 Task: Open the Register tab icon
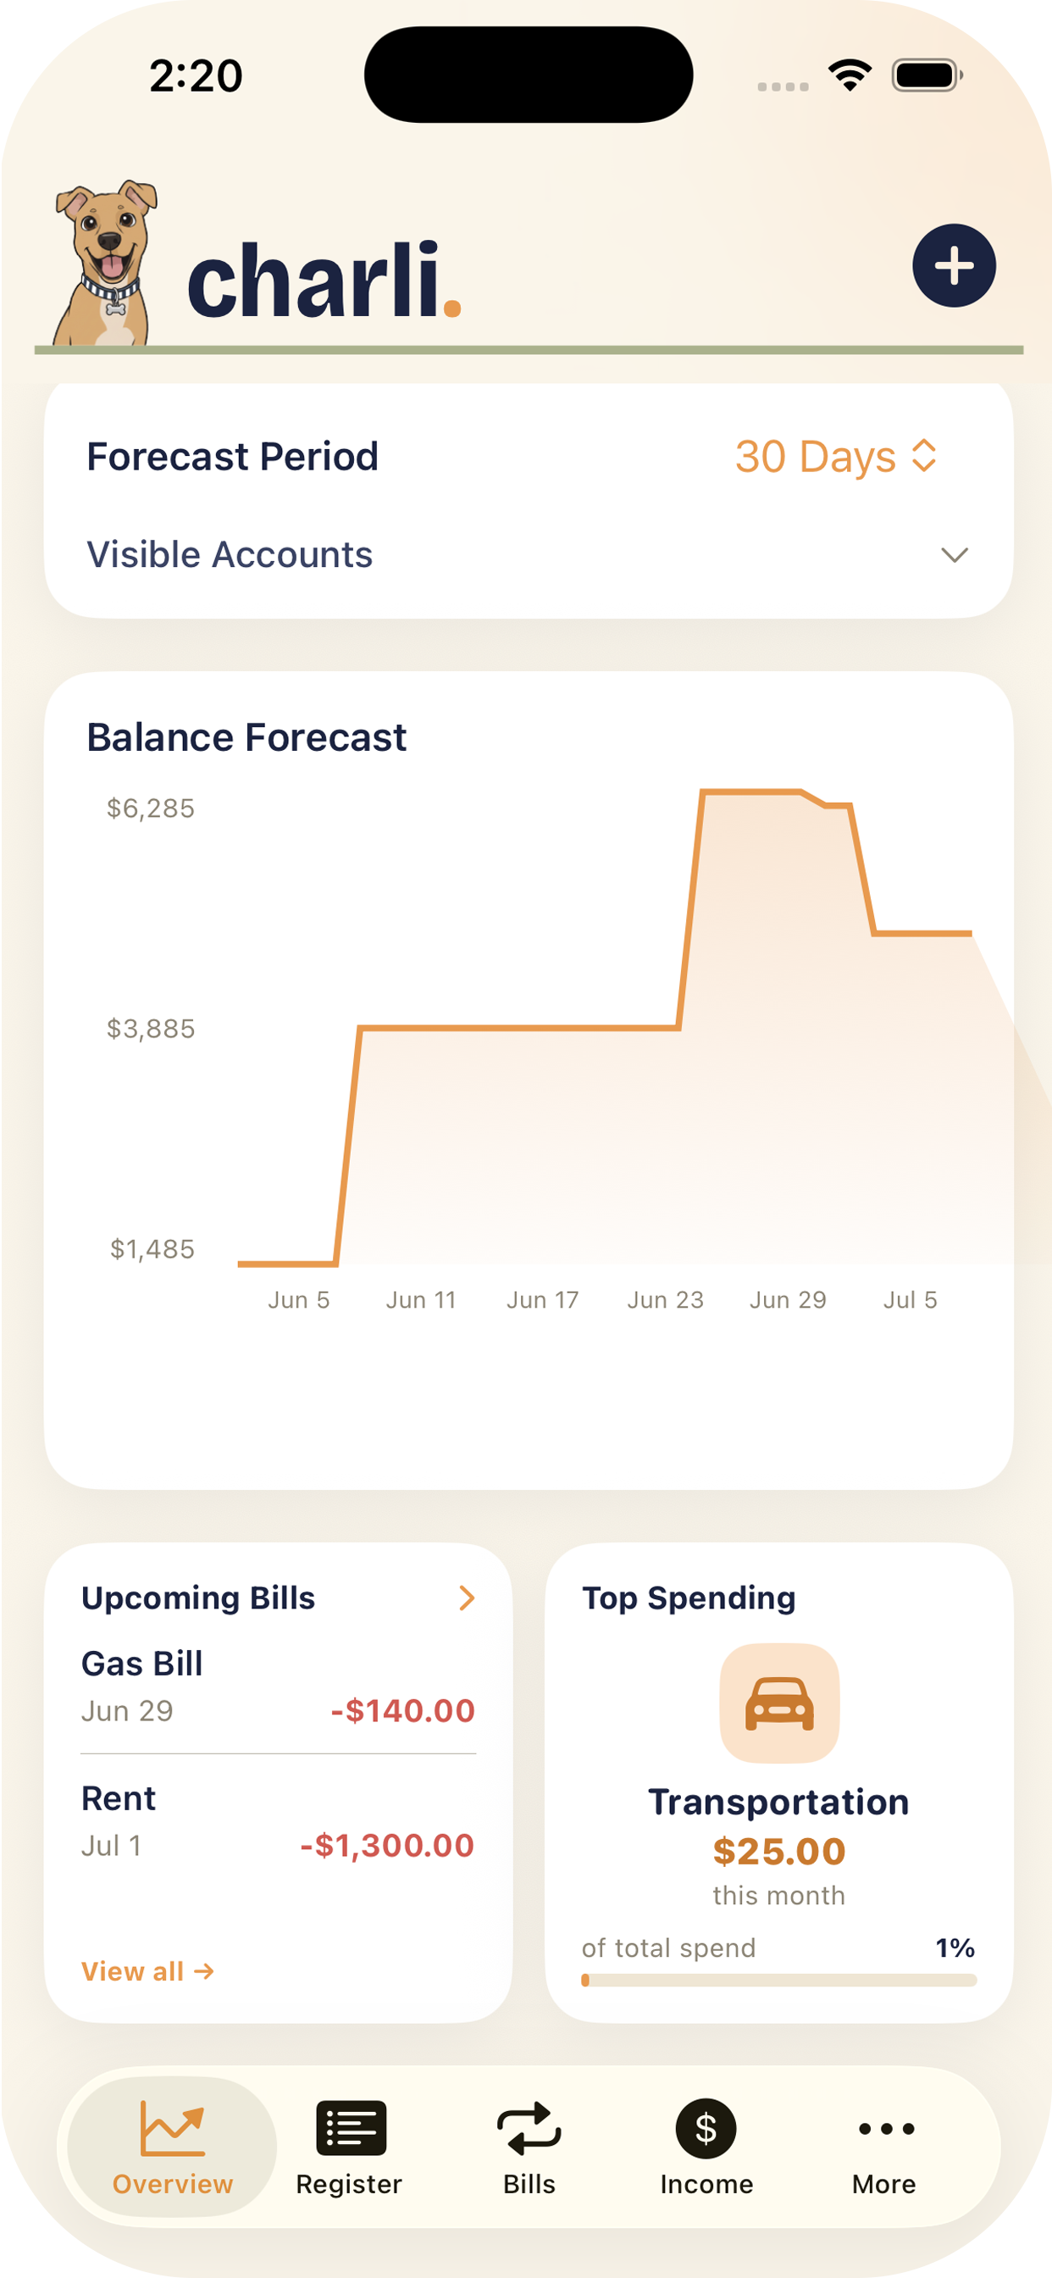pos(351,2128)
